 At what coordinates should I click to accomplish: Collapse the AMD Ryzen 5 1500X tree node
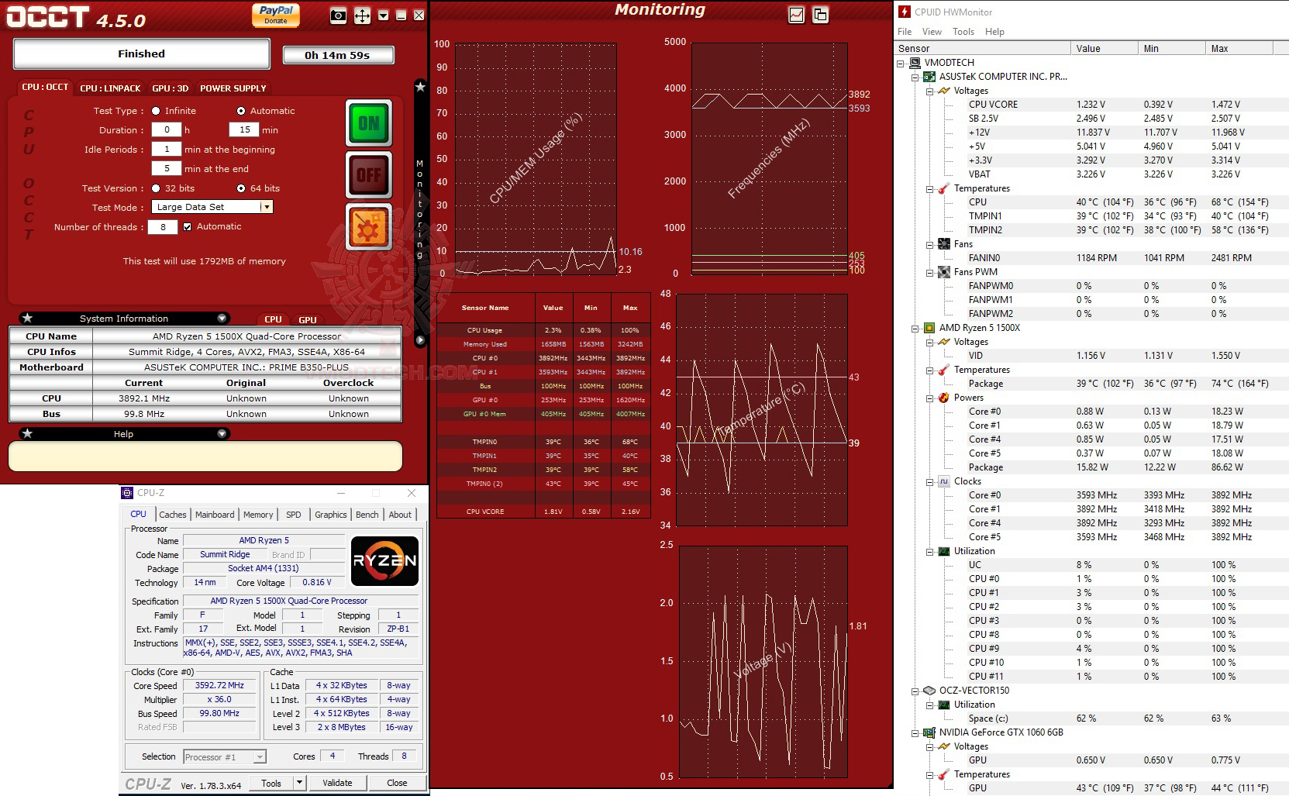[x=915, y=328]
